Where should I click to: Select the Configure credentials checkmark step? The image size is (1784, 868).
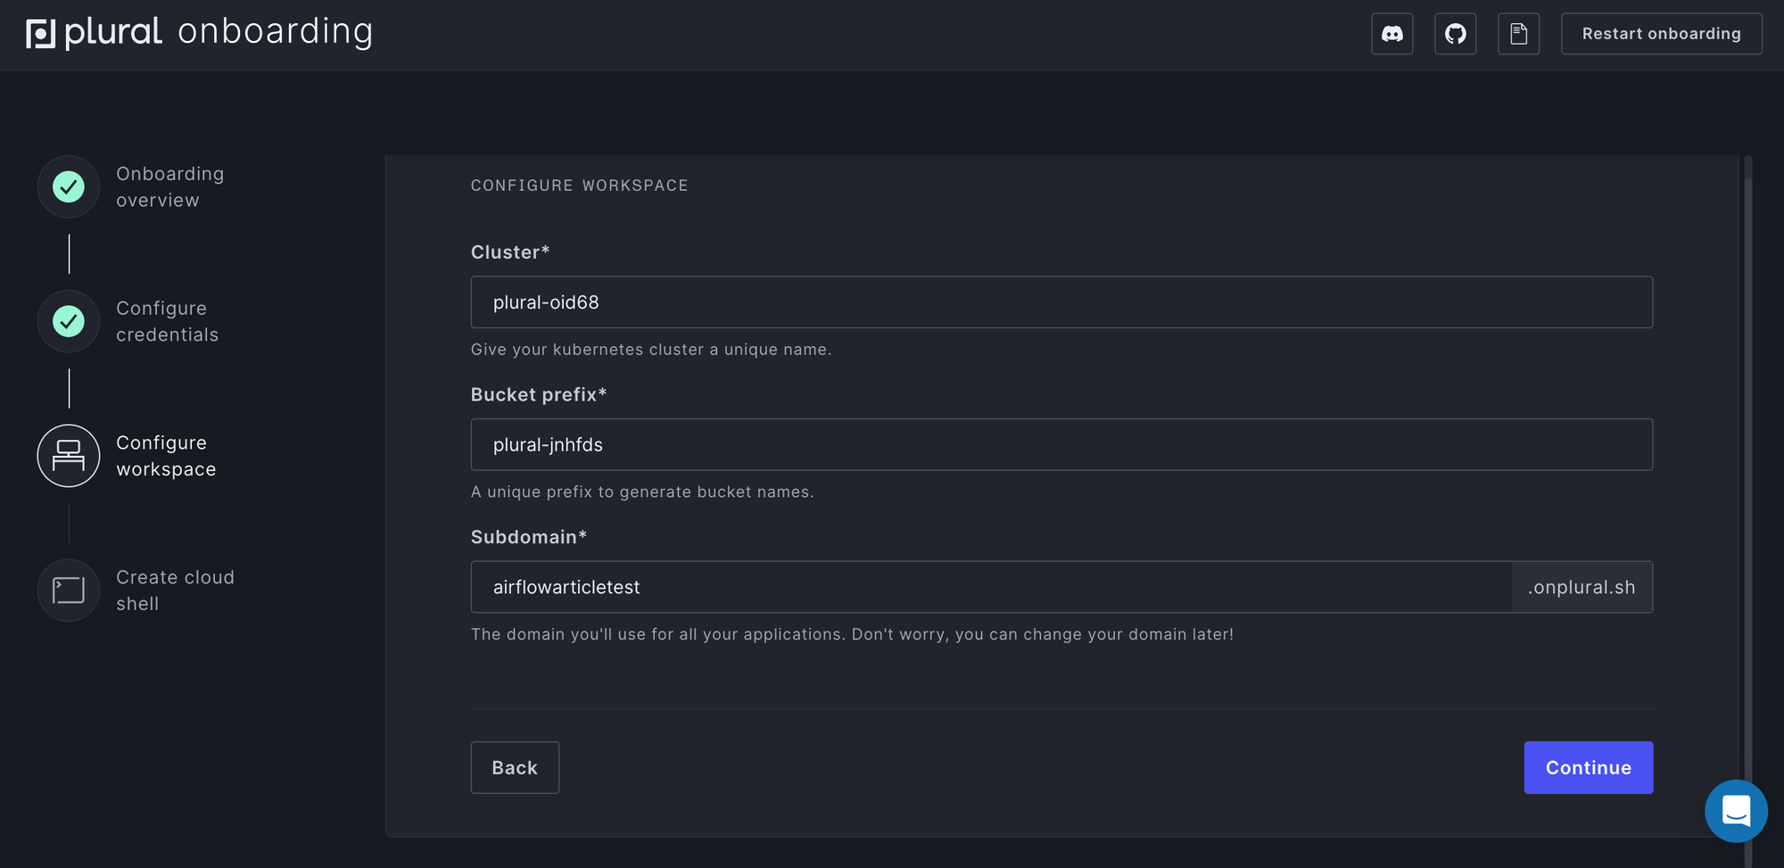click(x=69, y=321)
